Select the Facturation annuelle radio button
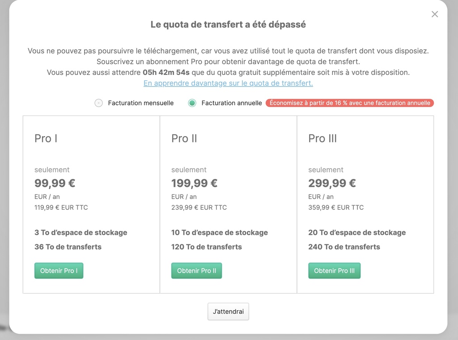 (x=192, y=103)
